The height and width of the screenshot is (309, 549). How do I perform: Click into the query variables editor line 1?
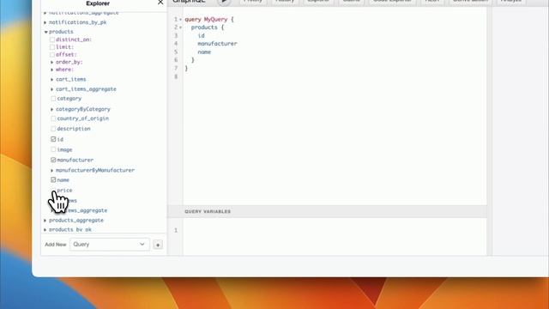point(335,231)
